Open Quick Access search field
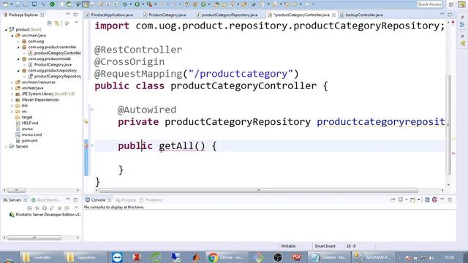The width and height of the screenshot is (468, 263). pyautogui.click(x=429, y=4)
